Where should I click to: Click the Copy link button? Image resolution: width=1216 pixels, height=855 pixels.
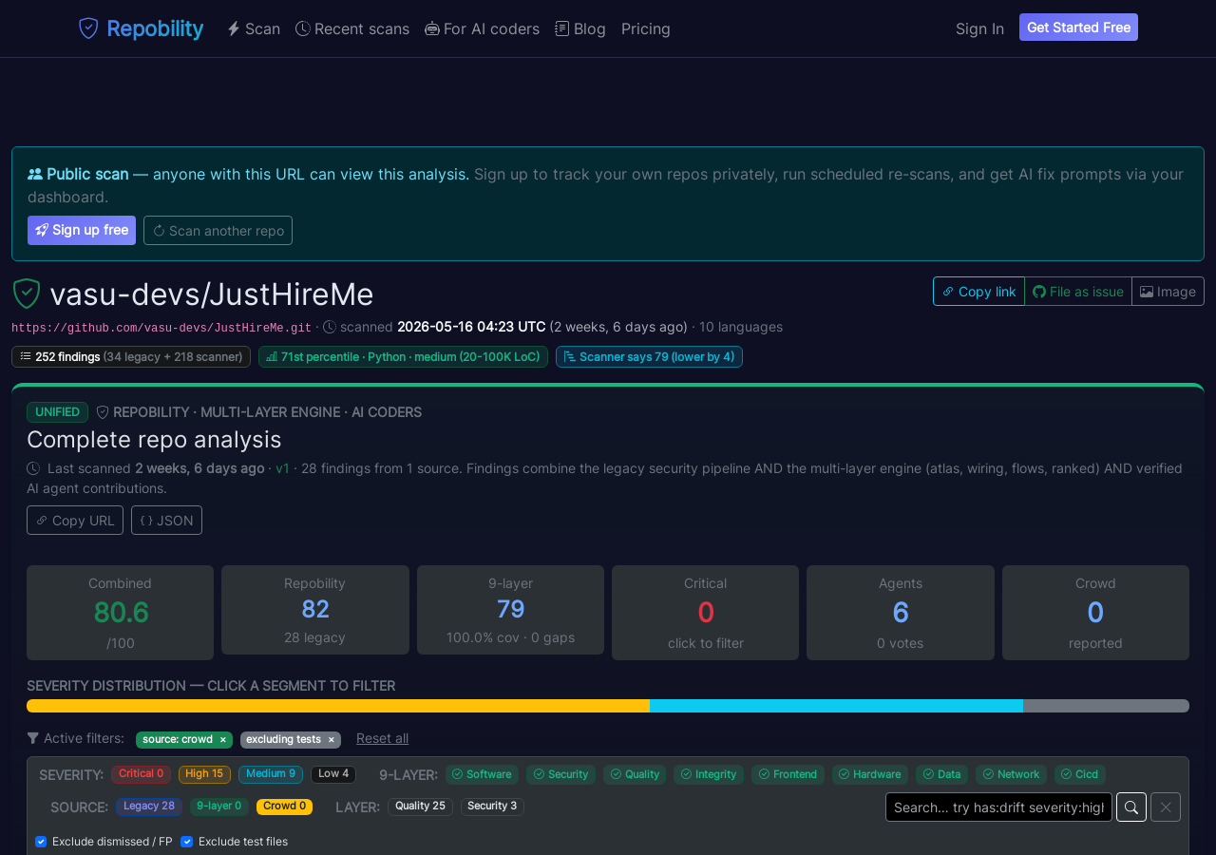978,292
